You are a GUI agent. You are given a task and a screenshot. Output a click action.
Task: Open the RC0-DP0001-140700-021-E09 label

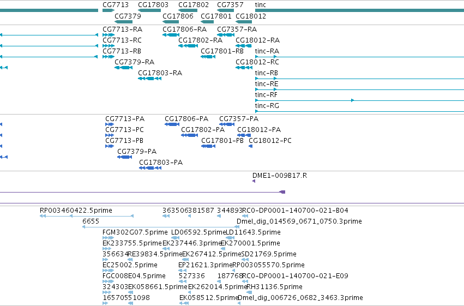[295, 277]
